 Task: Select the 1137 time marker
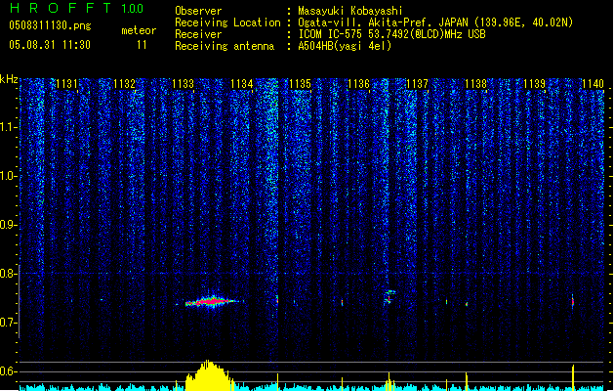click(x=418, y=84)
